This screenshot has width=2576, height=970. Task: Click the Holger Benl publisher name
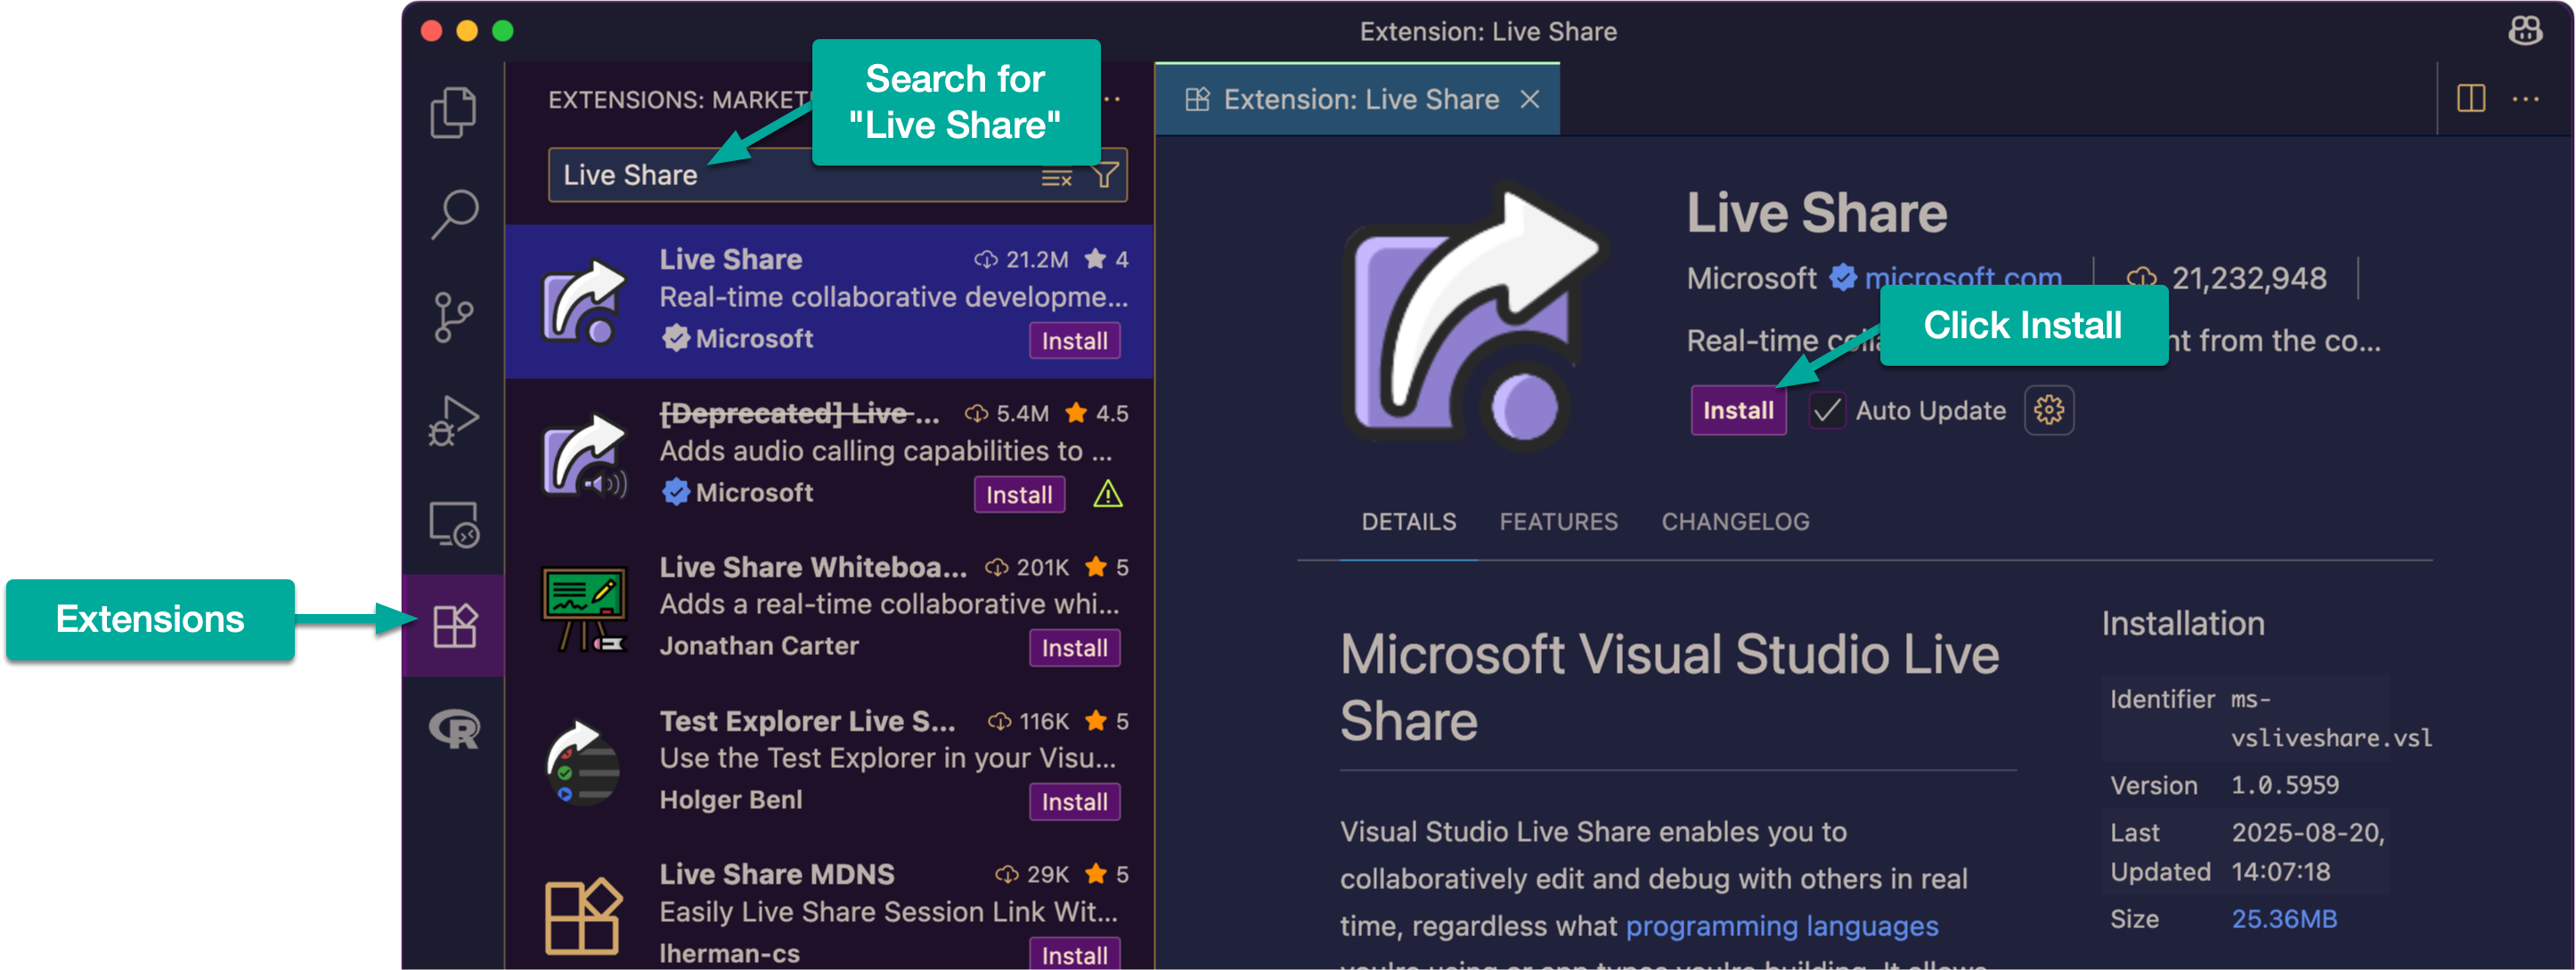tap(730, 800)
